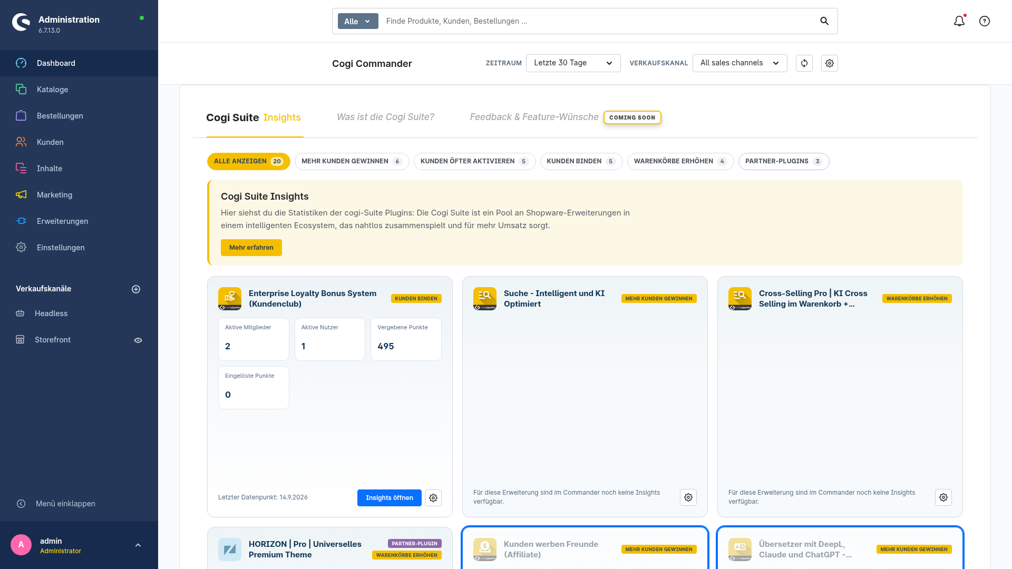1012x569 pixels.
Task: Click the search magnifier icon
Action: (824, 21)
